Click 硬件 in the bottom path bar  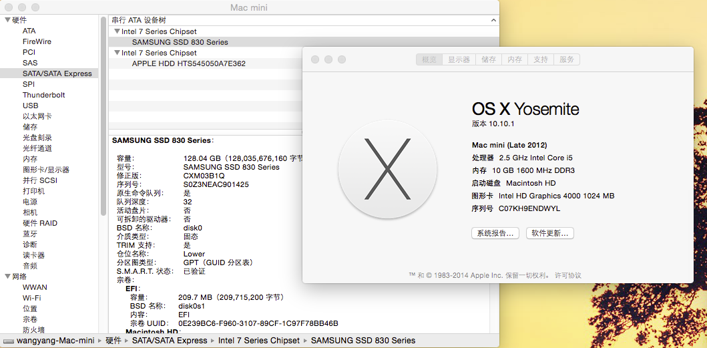tap(113, 341)
